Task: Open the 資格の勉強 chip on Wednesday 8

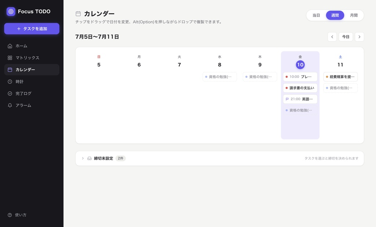Action: (x=220, y=77)
